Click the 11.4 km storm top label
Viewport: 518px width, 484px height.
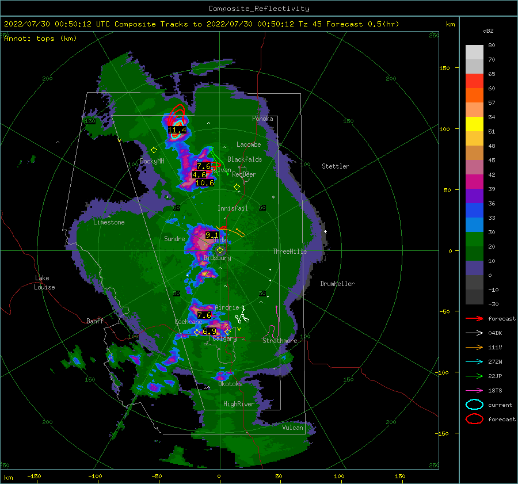tap(177, 130)
